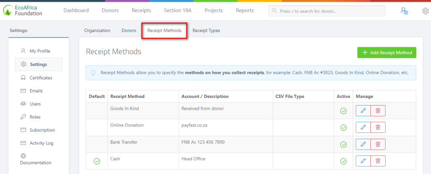Toggle the Default checkmark for Cash
This screenshot has height=174, width=431.
coord(97,161)
